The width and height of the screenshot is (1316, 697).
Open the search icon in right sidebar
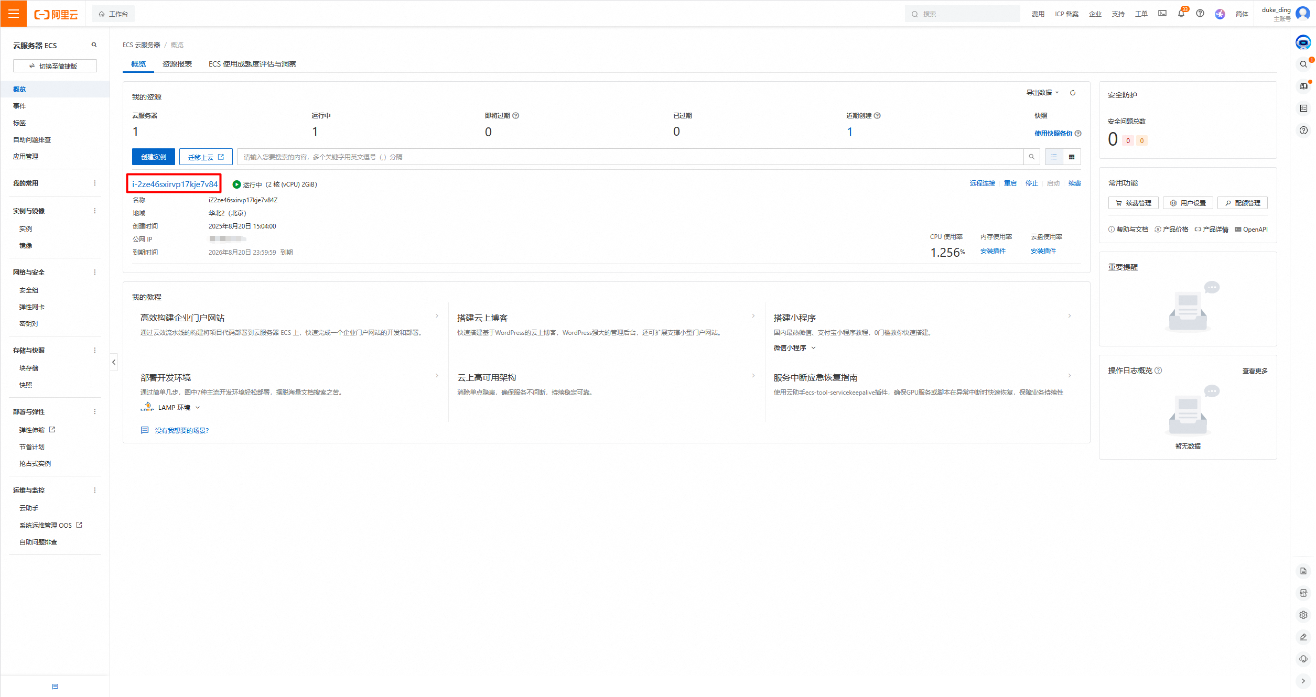(x=1303, y=64)
